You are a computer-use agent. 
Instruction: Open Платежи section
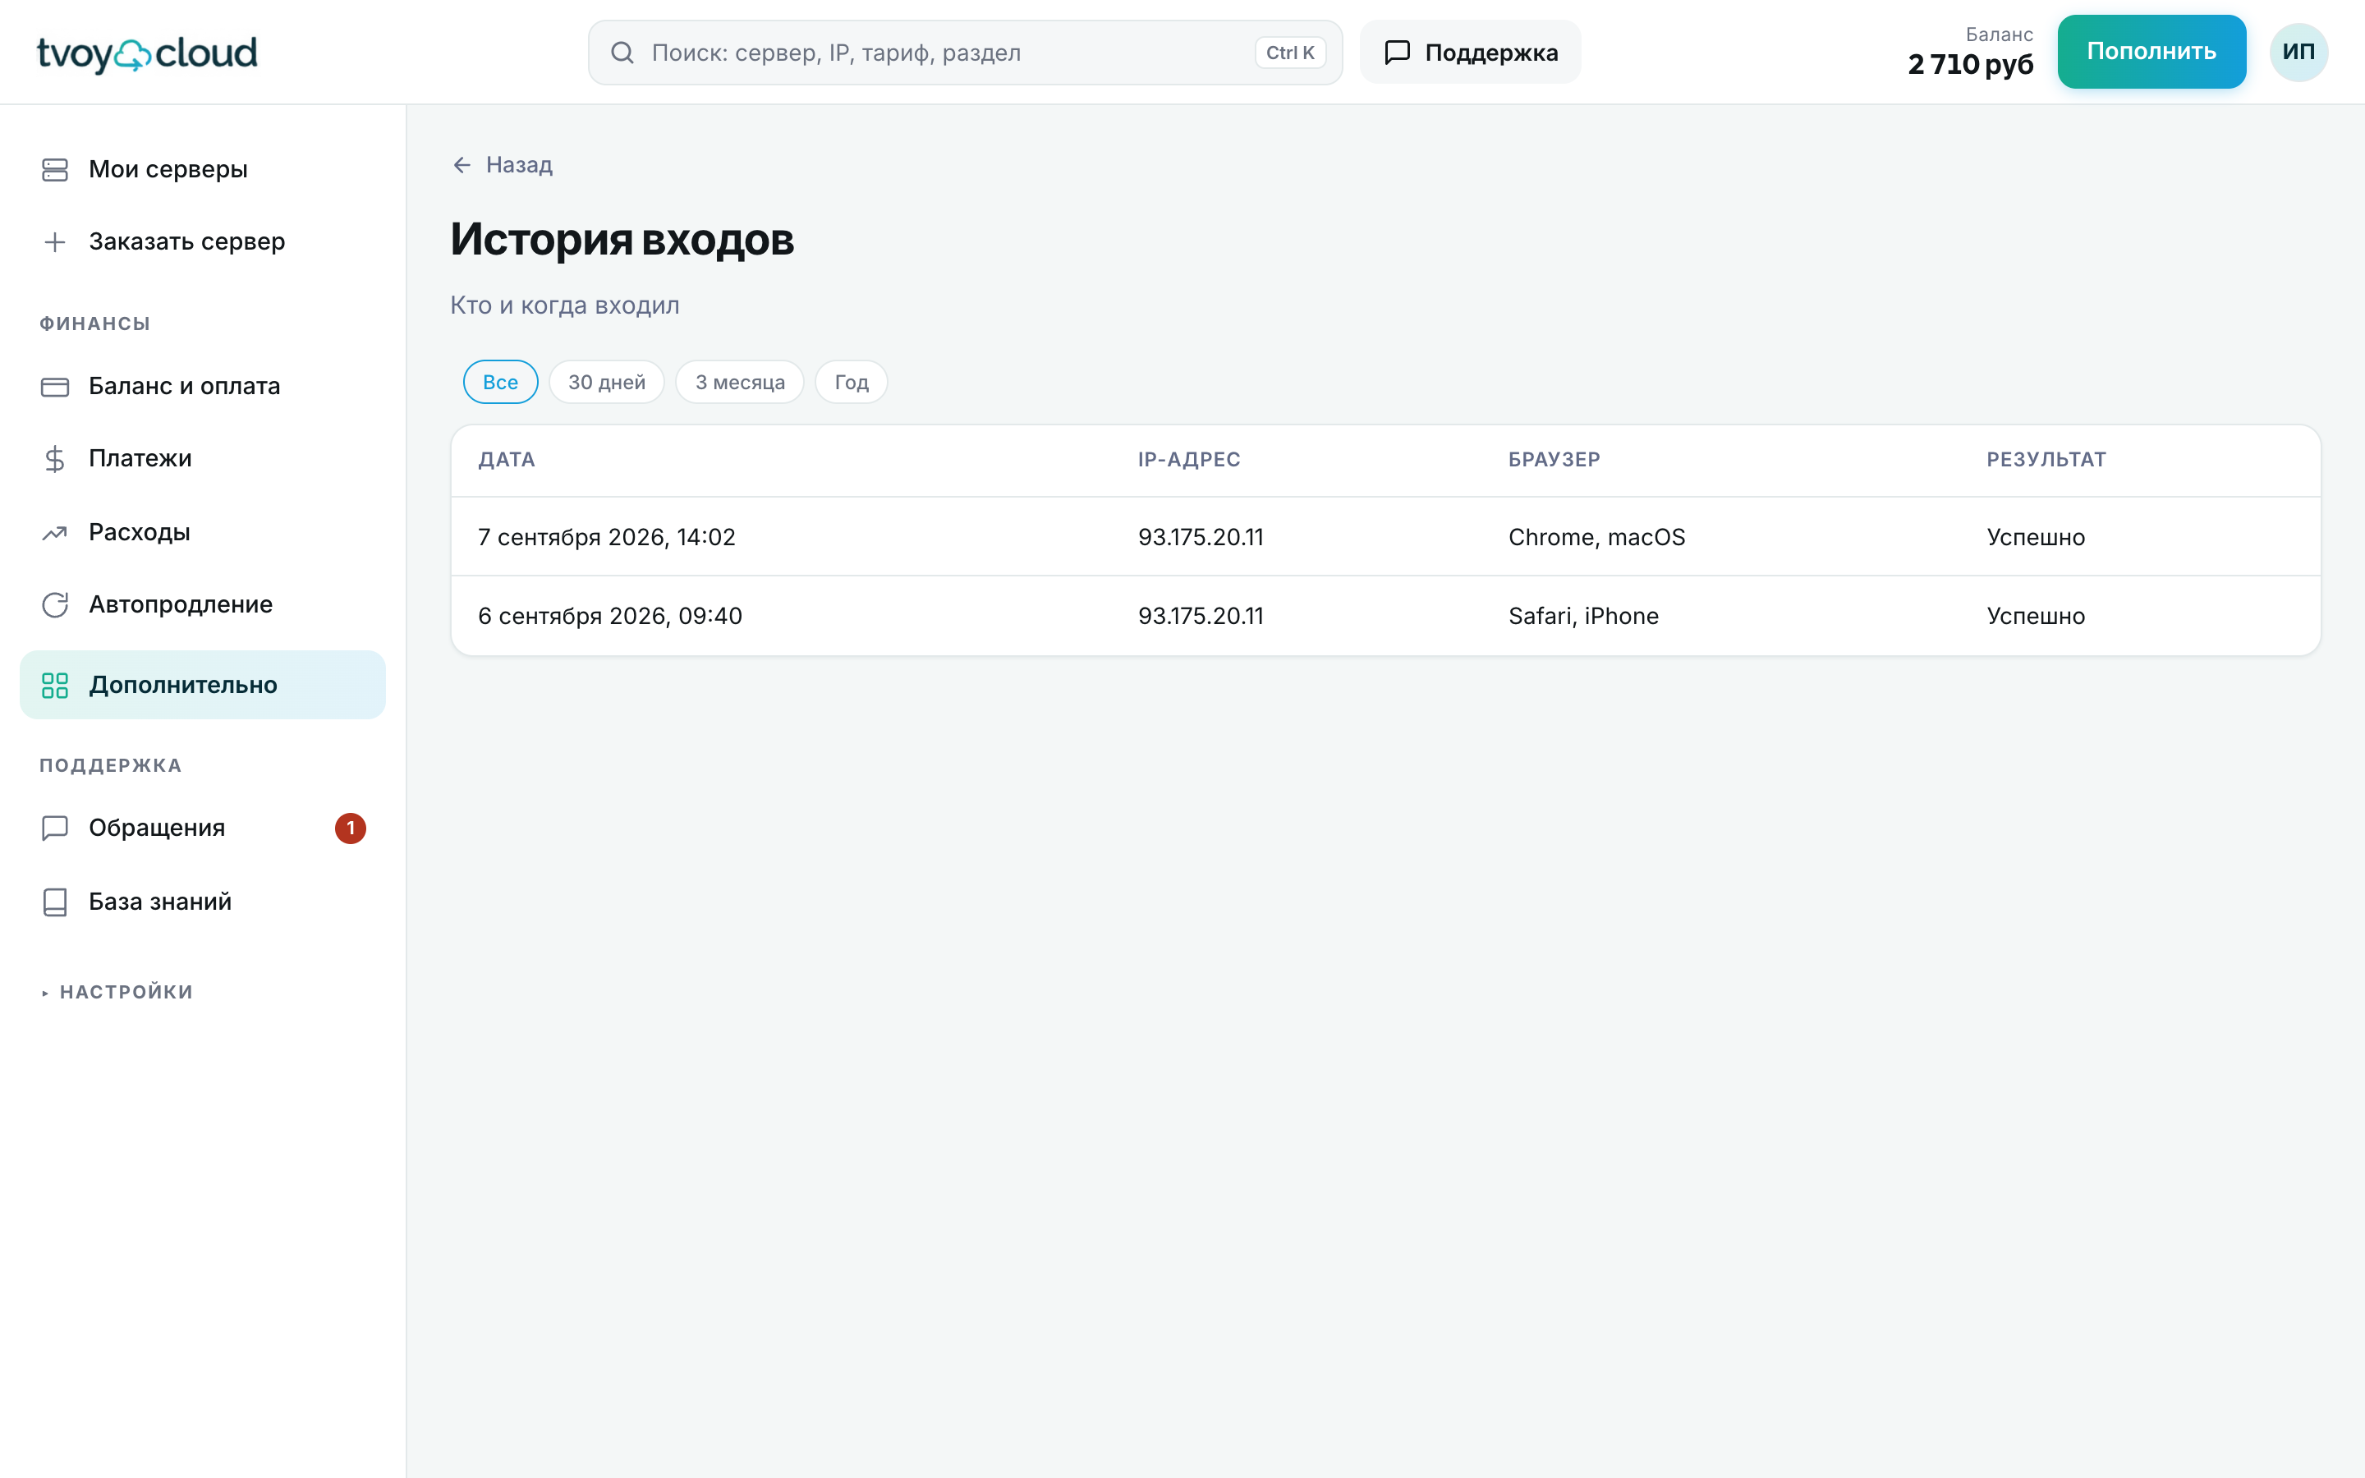click(202, 458)
